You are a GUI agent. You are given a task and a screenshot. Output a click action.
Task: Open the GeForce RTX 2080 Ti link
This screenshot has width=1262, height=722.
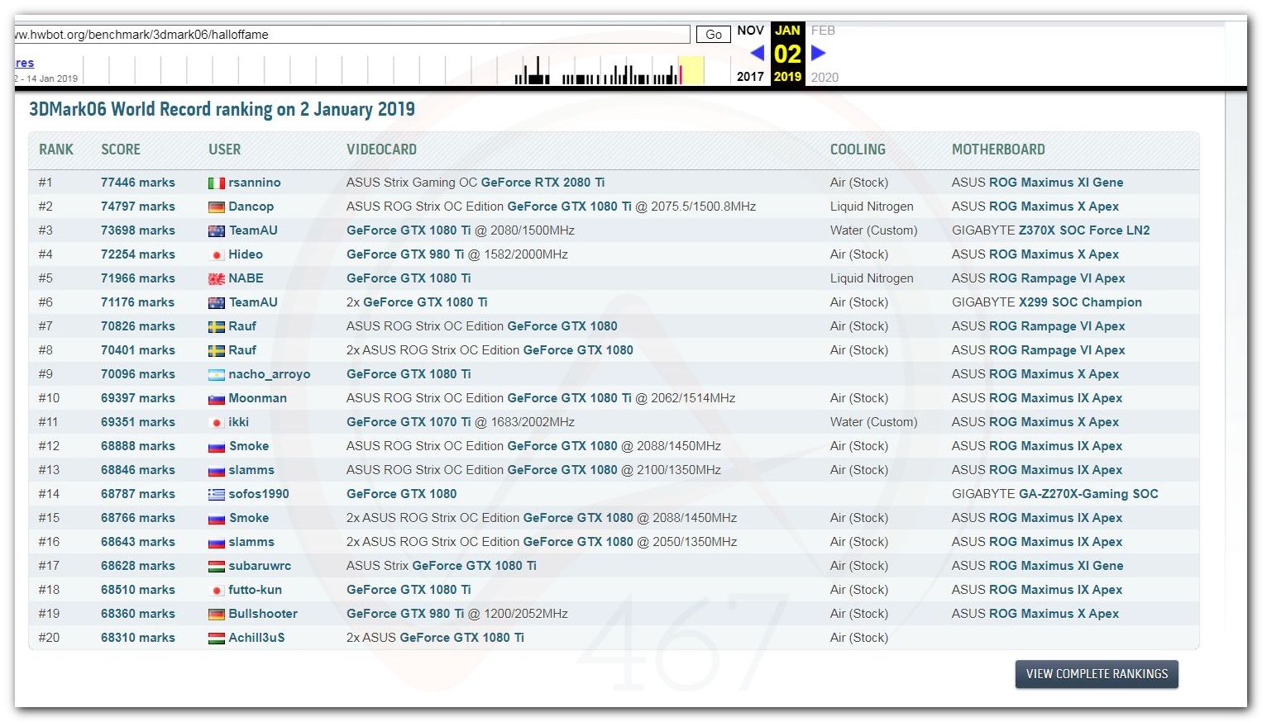[543, 183]
